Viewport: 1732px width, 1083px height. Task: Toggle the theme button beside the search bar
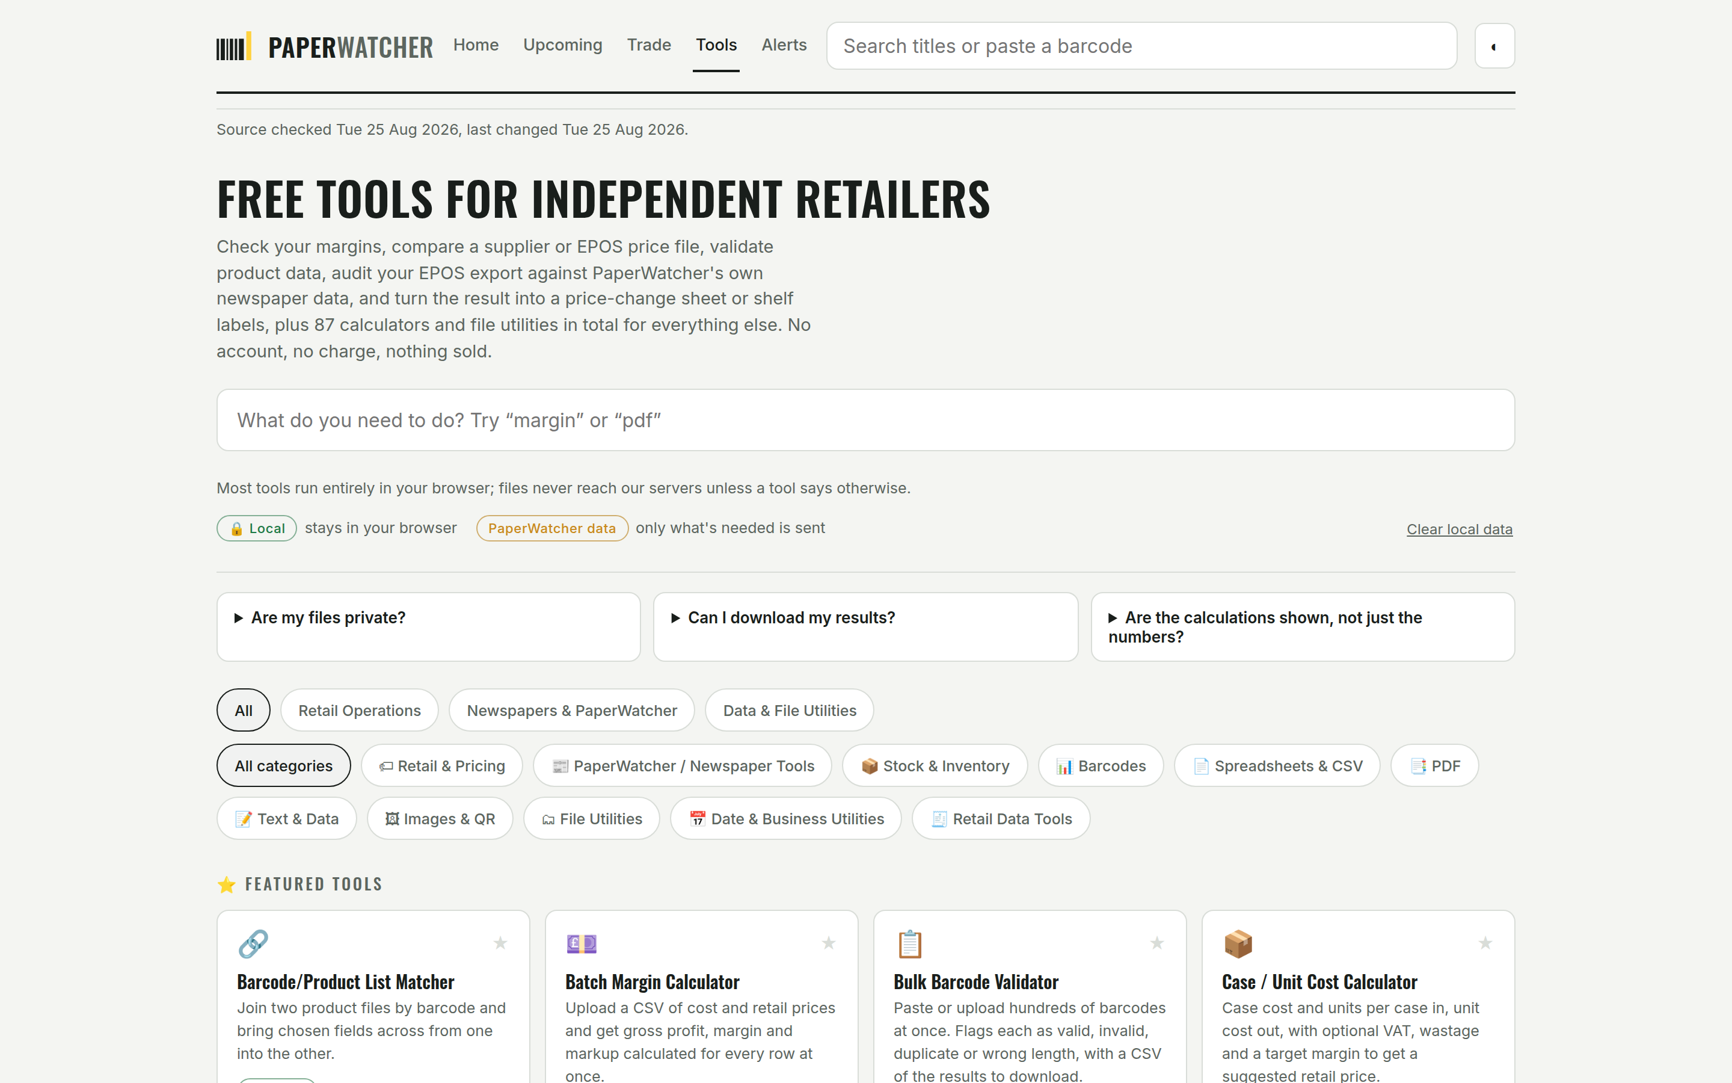tap(1494, 46)
